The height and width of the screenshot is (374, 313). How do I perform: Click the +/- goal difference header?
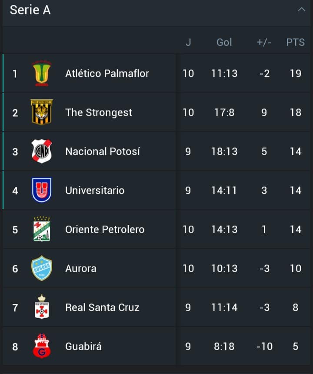click(x=264, y=42)
